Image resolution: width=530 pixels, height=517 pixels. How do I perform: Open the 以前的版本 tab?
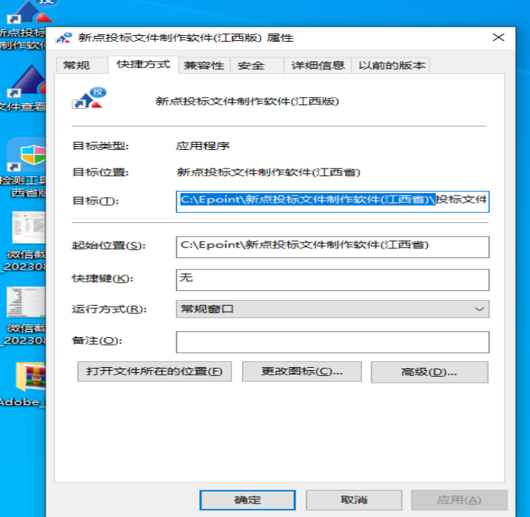[391, 65]
